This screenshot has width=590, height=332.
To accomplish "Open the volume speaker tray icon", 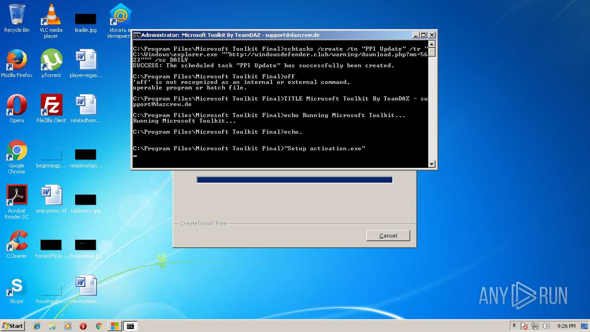I will [x=546, y=326].
